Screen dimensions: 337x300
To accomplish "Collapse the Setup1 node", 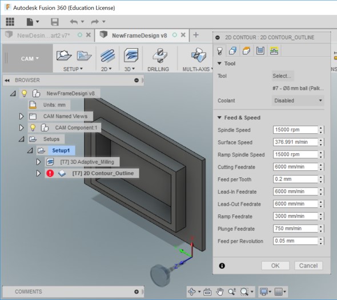I will point(30,150).
